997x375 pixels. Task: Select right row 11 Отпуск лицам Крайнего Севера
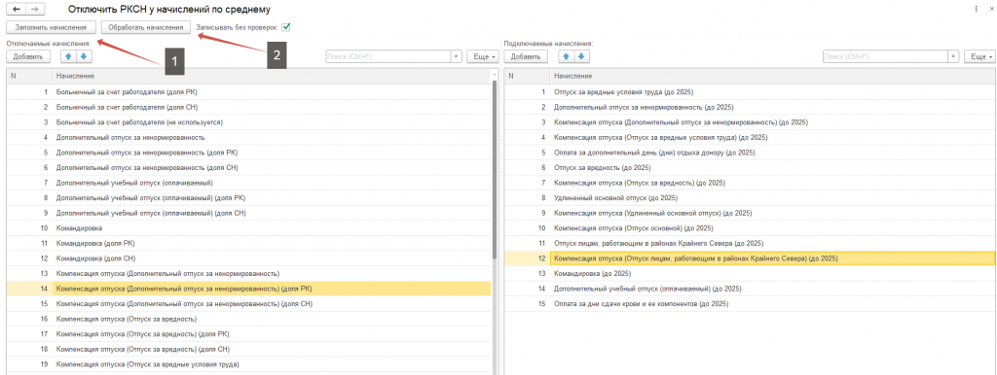pyautogui.click(x=750, y=244)
